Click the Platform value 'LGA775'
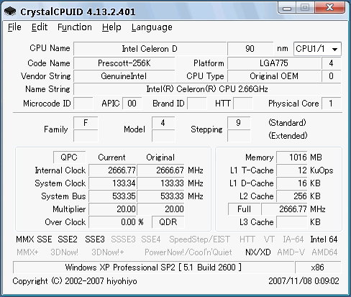 coord(274,63)
